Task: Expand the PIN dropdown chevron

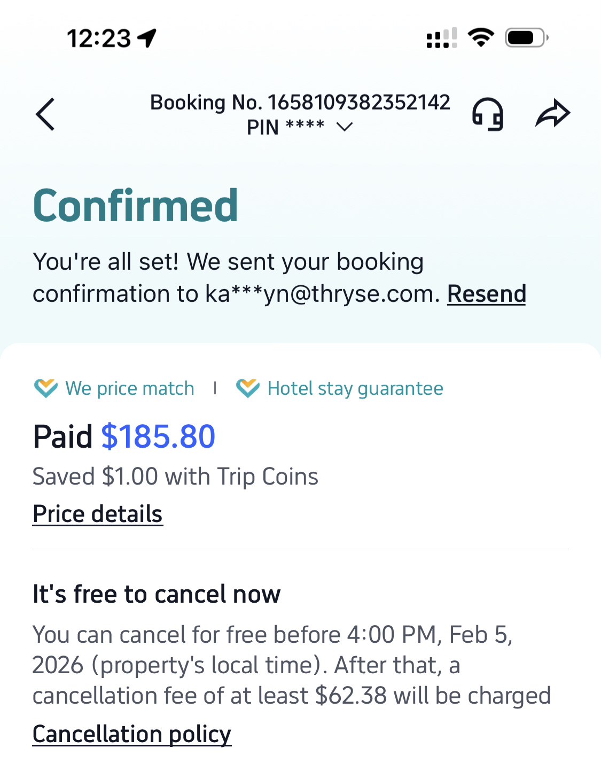Action: click(x=345, y=127)
